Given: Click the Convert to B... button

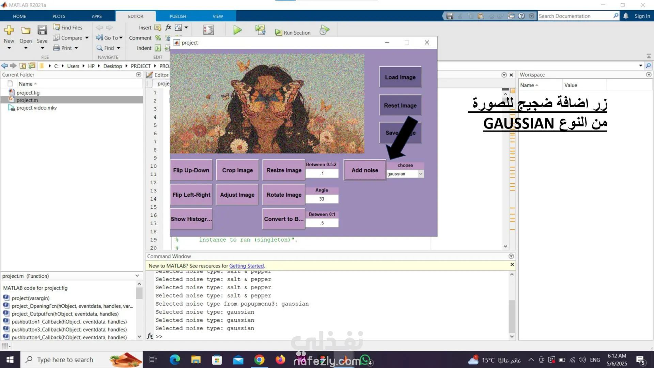Looking at the screenshot, I should 284,219.
